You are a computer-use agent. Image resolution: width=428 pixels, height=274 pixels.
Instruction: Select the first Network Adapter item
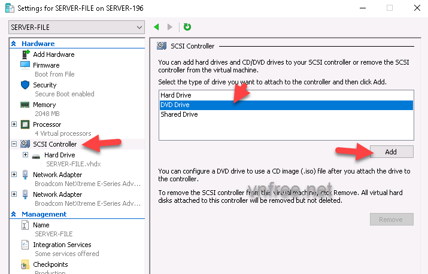pyautogui.click(x=57, y=175)
